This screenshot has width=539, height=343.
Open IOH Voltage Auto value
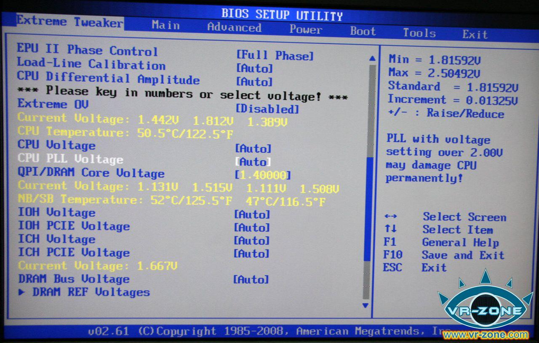pos(252,214)
